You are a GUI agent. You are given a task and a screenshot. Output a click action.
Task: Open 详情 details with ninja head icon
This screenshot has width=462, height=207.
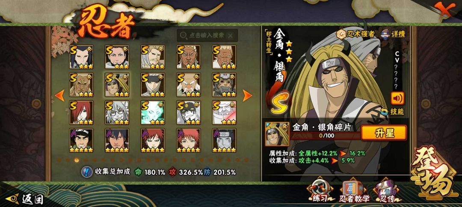(x=394, y=34)
